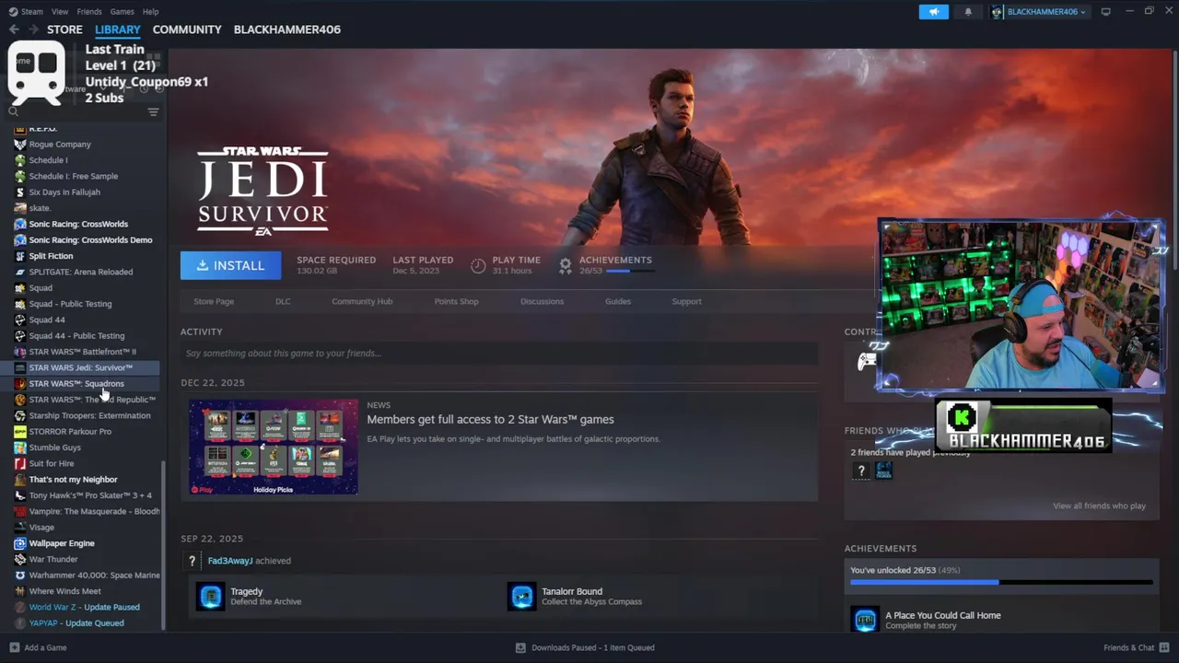
Task: Click the achievements gear icon
Action: 566,265
